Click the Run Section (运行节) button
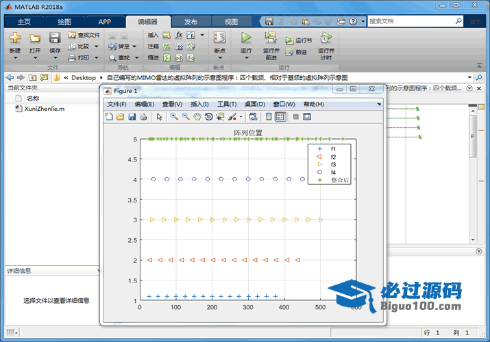 pos(298,40)
